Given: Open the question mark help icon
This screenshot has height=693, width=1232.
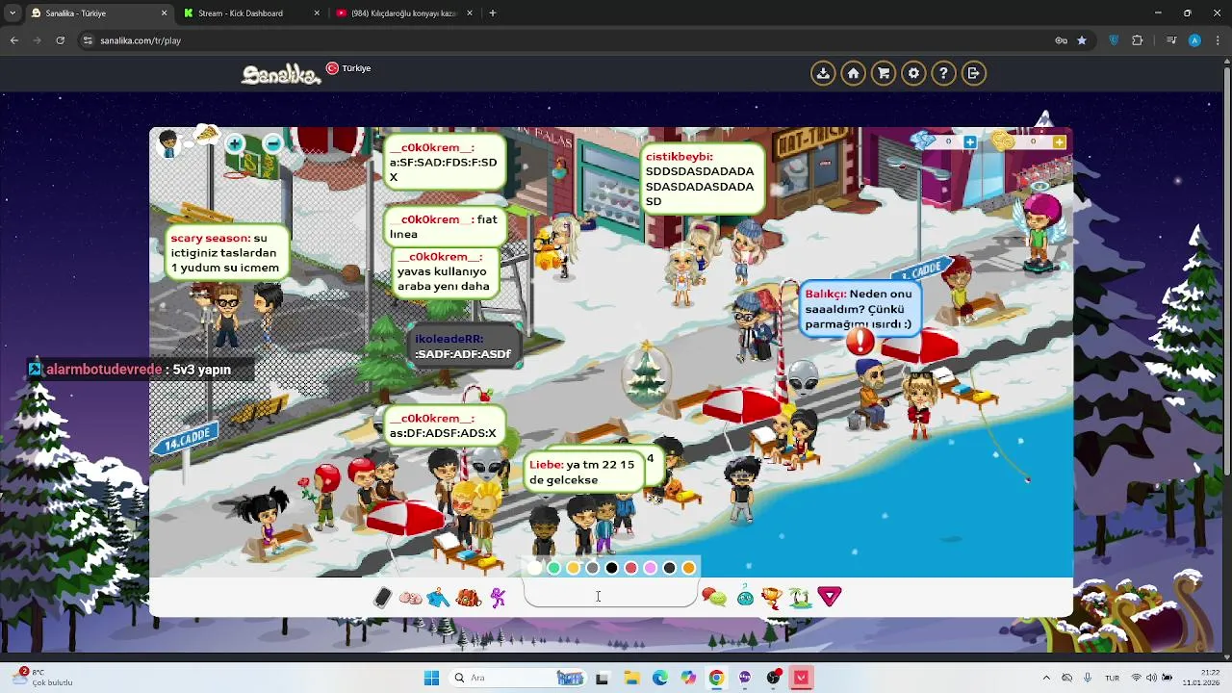Looking at the screenshot, I should 943,73.
